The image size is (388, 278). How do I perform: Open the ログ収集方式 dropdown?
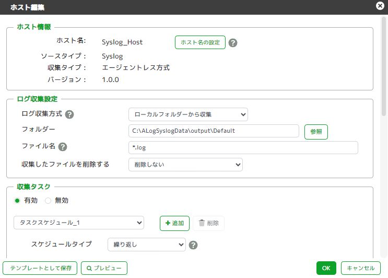188,114
